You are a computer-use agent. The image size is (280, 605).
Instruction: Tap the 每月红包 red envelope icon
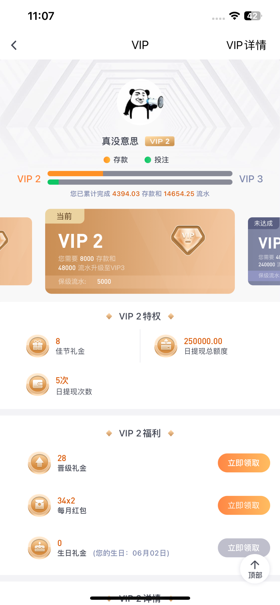click(39, 505)
